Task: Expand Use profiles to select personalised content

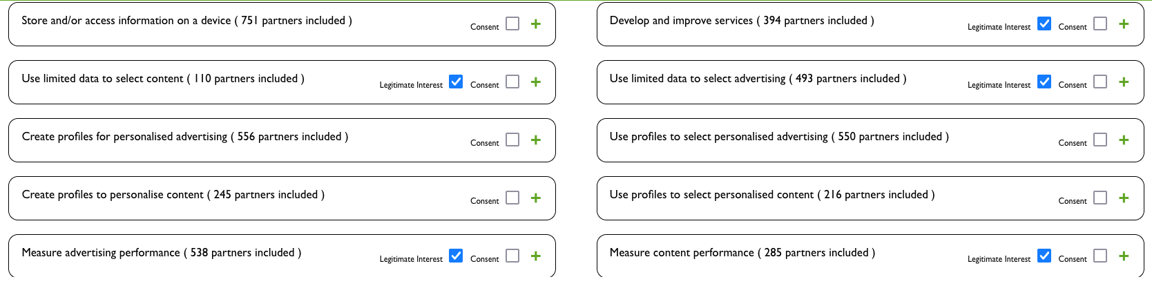Action: 1124,198
